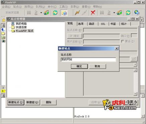
Task: Click the notes box scroll up arrow
Action: [135, 70]
